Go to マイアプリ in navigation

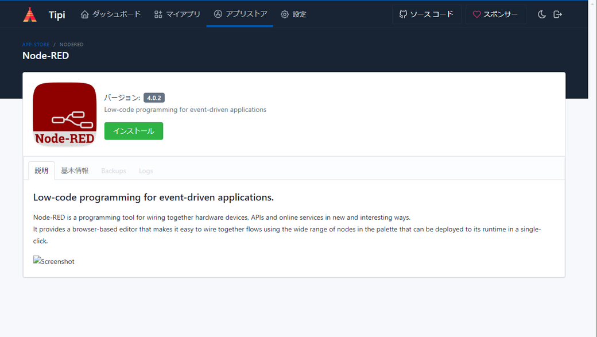(177, 14)
